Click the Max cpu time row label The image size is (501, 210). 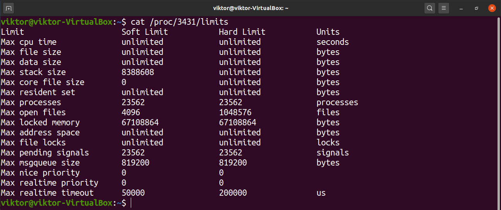tap(29, 42)
